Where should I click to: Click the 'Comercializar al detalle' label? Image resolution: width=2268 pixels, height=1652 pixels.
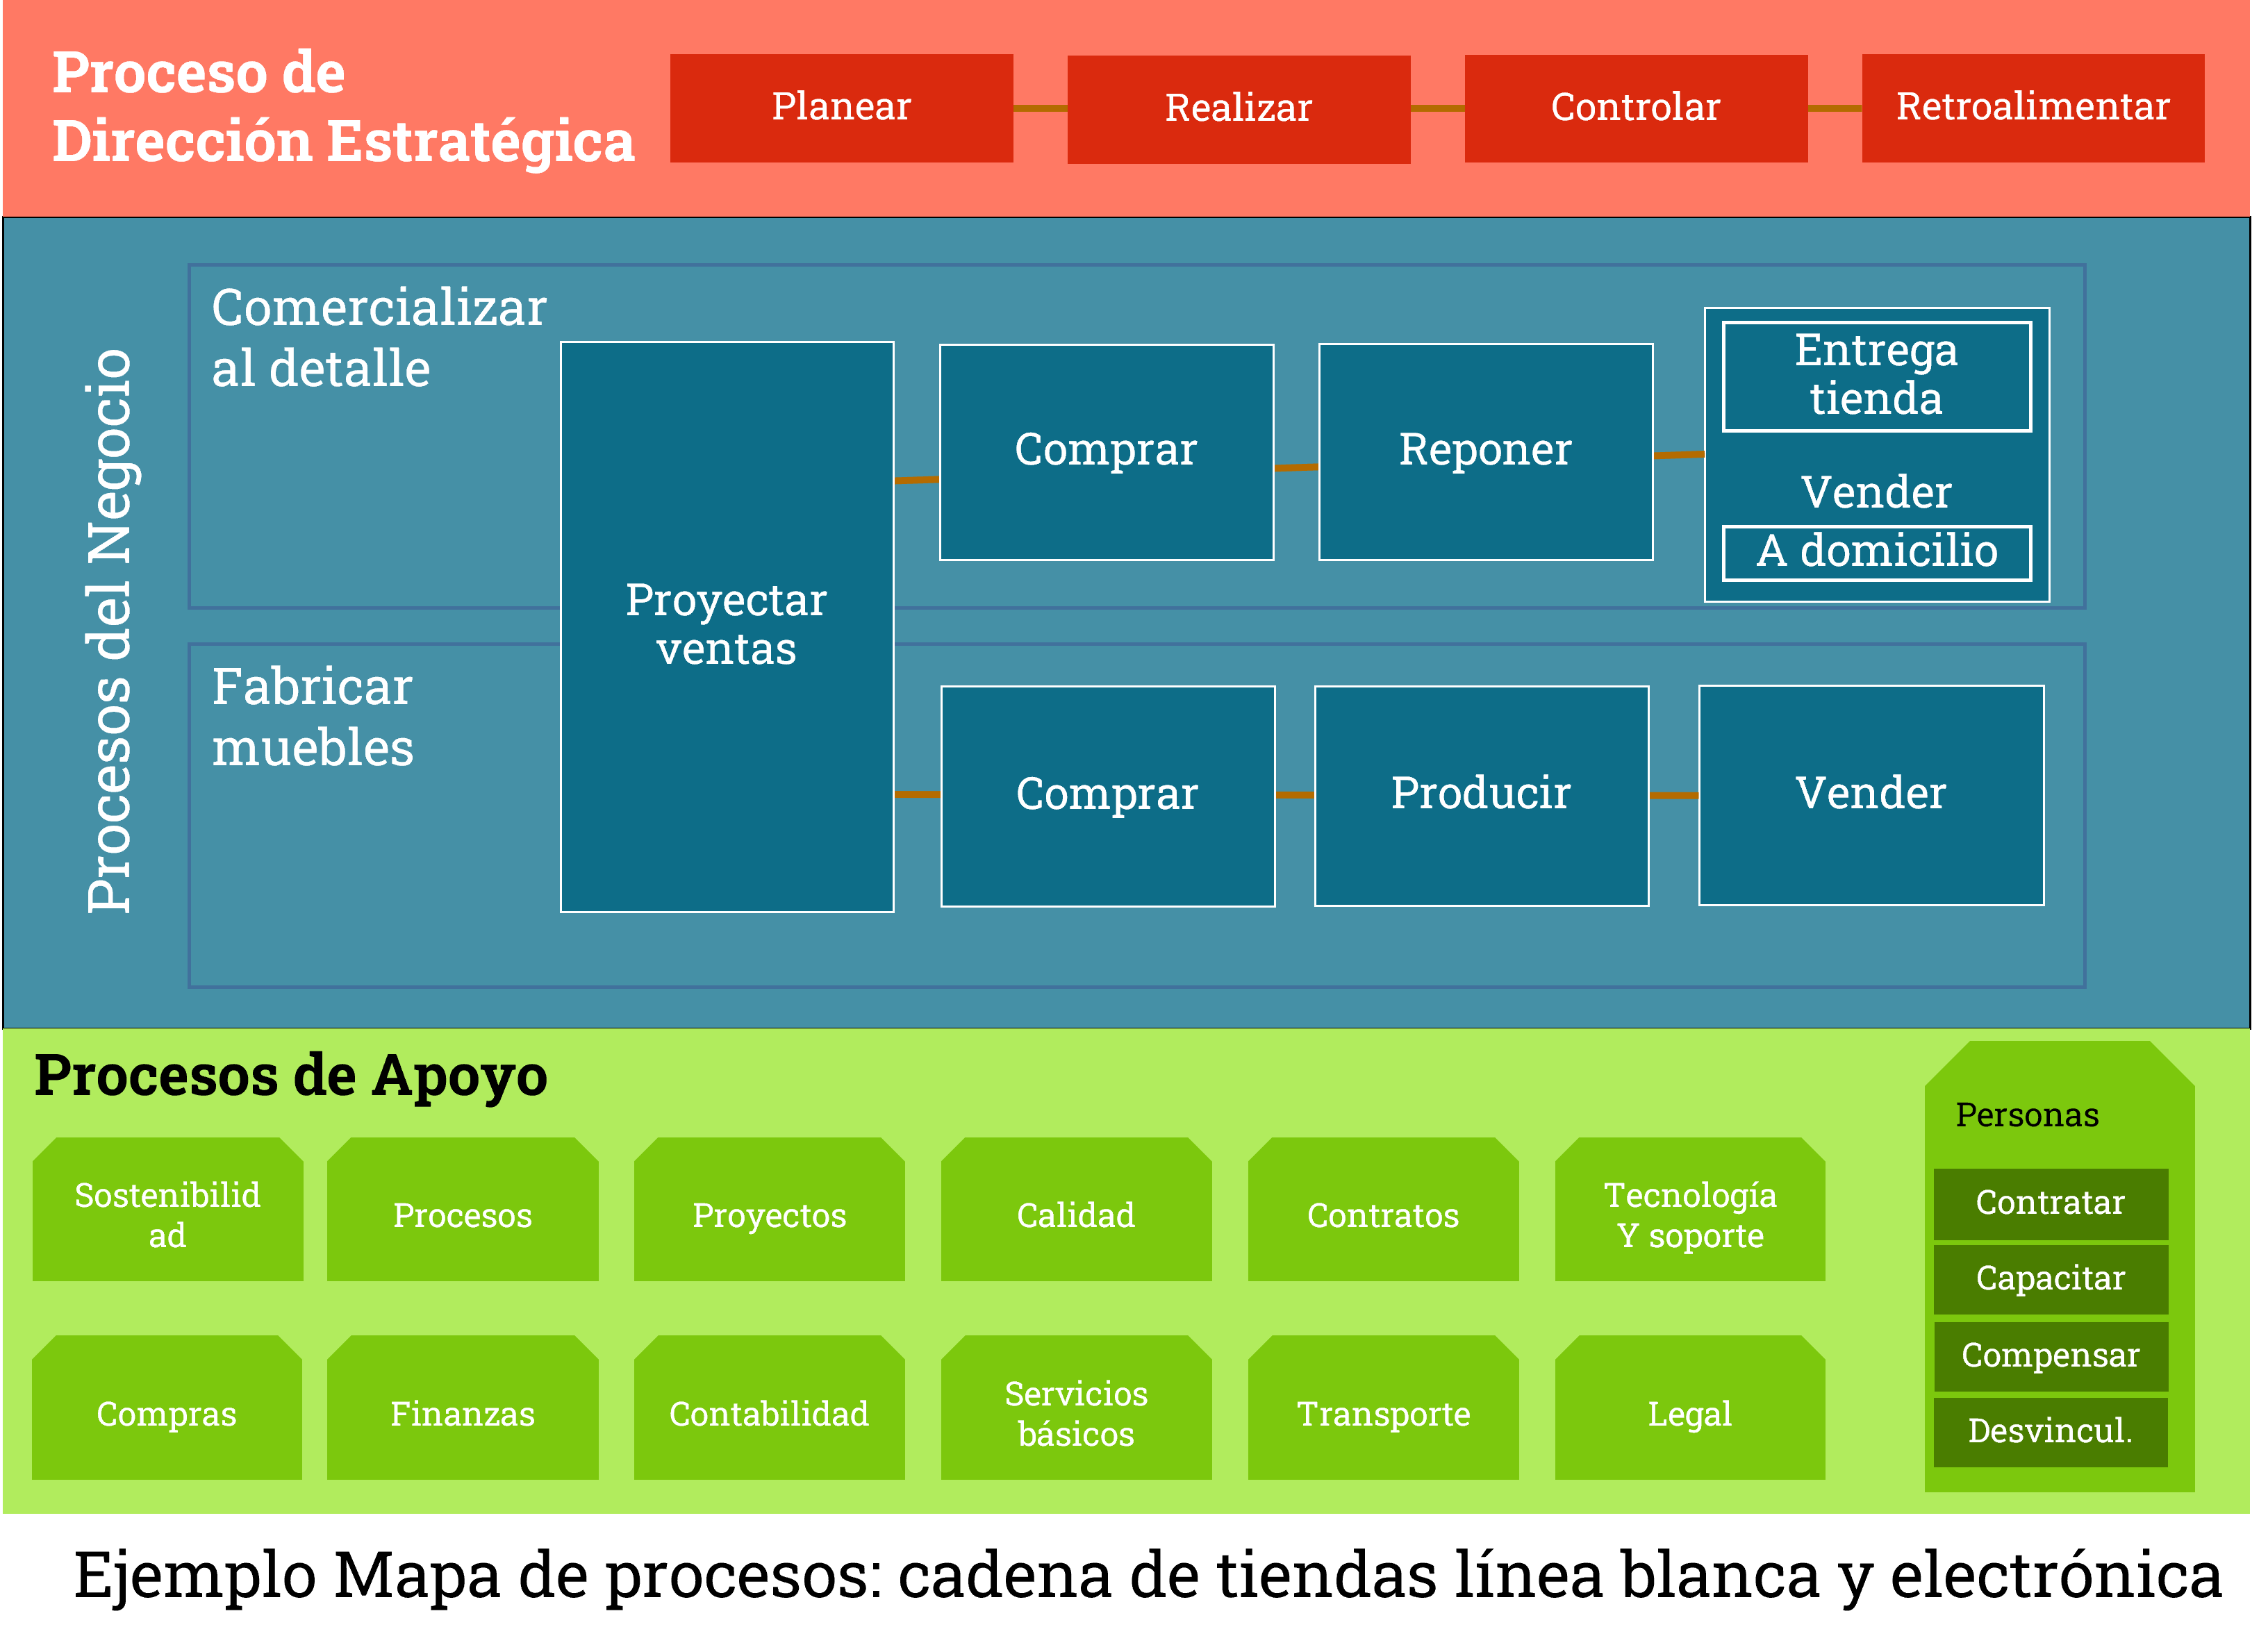(x=379, y=338)
